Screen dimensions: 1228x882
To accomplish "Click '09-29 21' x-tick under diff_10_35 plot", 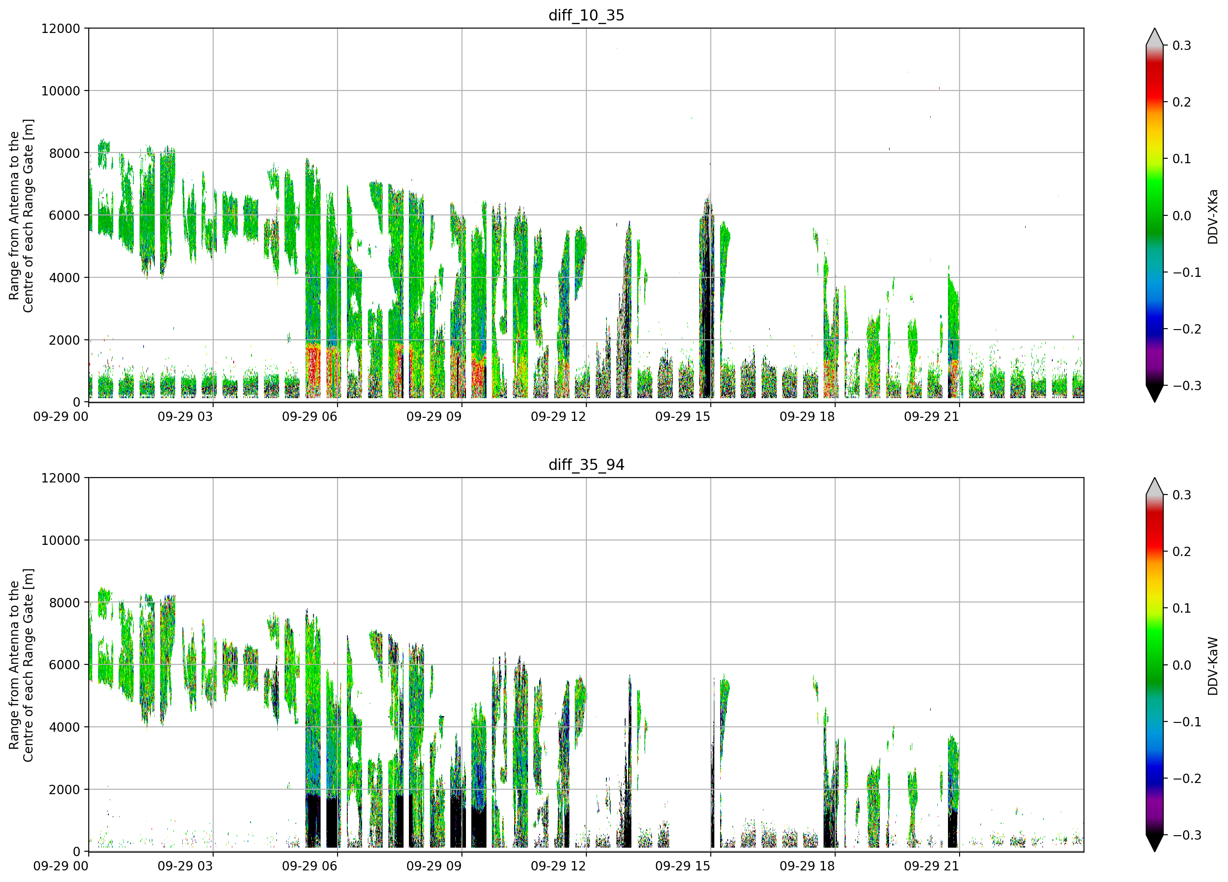I will (932, 416).
